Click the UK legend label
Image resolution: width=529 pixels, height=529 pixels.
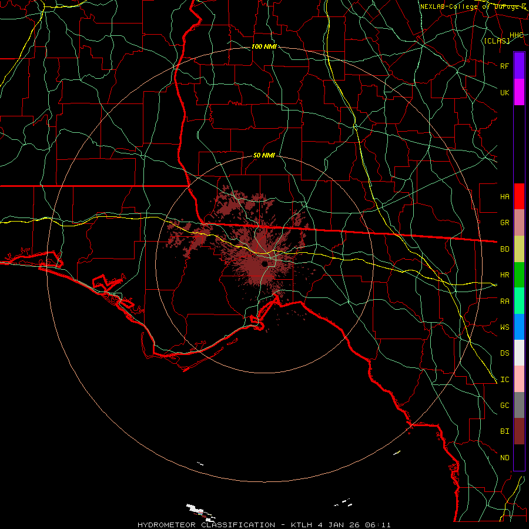(x=504, y=92)
